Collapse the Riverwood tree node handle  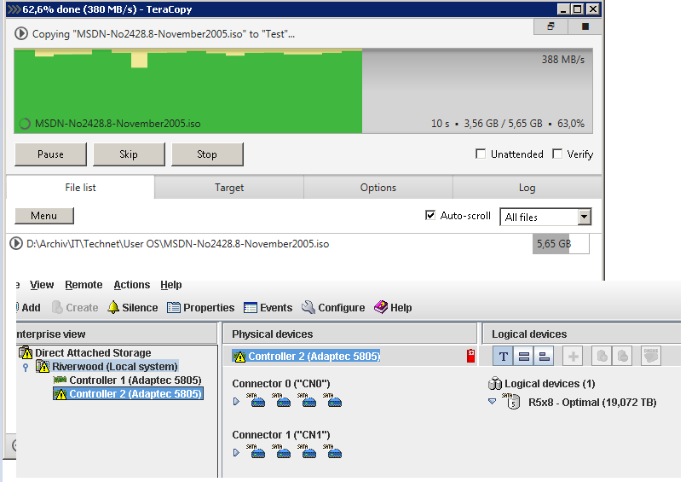tap(26, 367)
